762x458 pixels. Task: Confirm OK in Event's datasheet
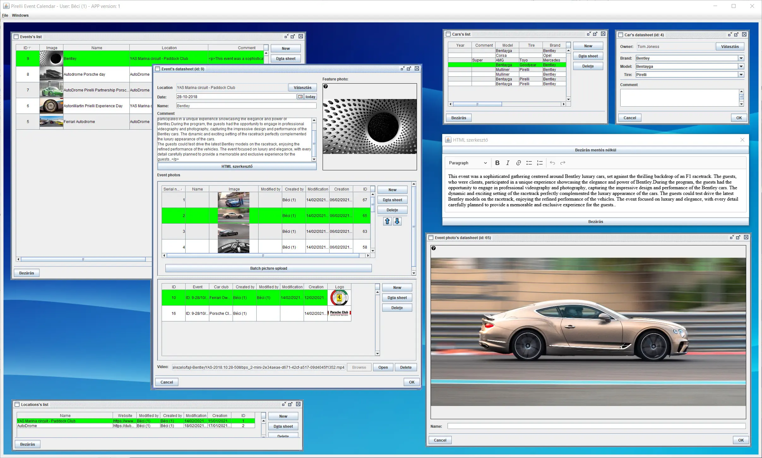coord(412,382)
